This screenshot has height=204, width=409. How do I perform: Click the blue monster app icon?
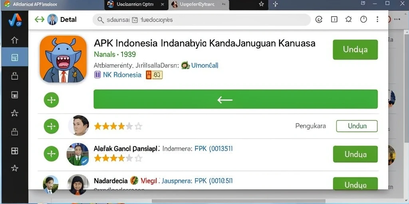[63, 59]
